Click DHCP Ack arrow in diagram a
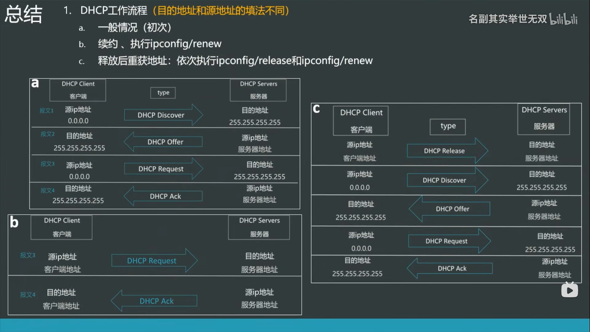 click(x=165, y=196)
